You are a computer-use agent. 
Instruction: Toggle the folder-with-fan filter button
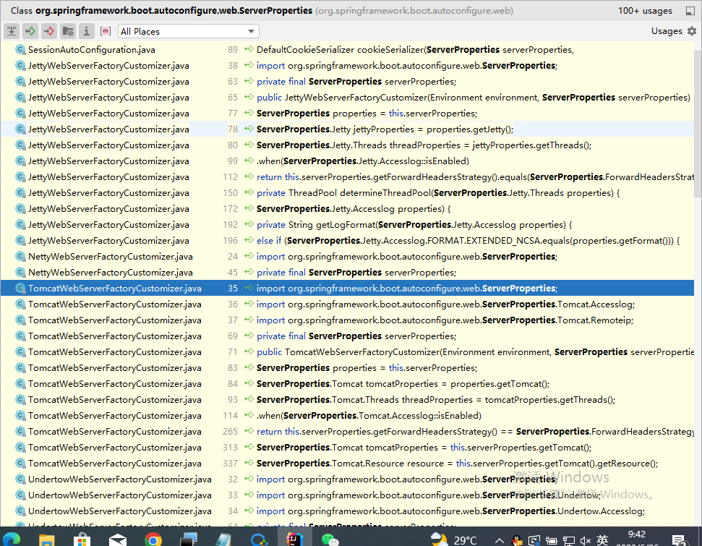(68, 31)
